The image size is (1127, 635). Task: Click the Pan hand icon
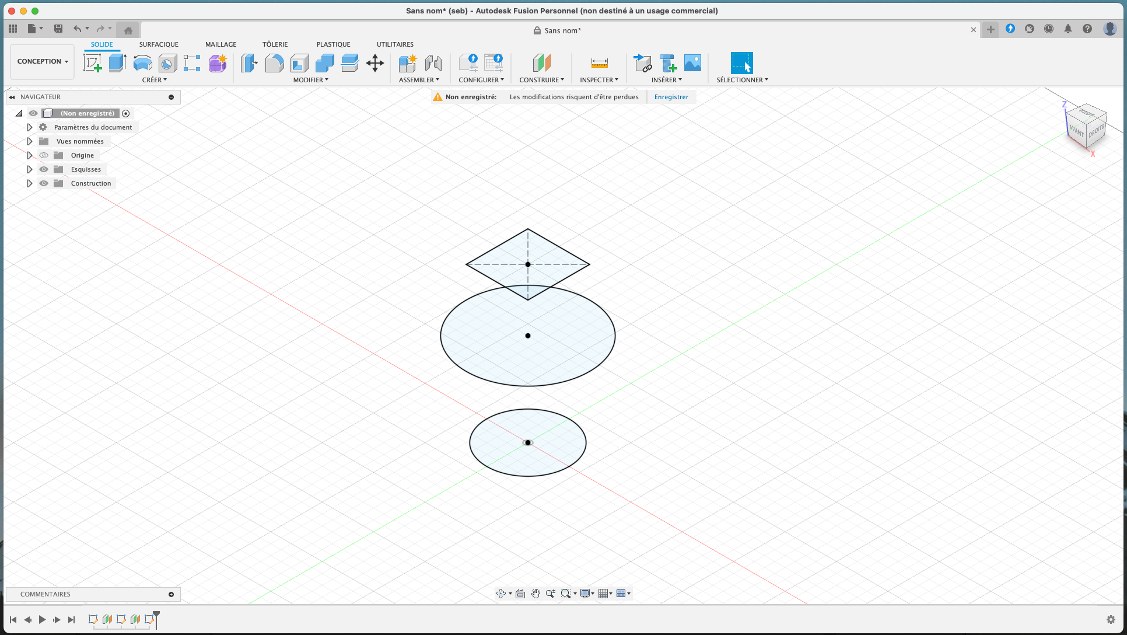[535, 594]
